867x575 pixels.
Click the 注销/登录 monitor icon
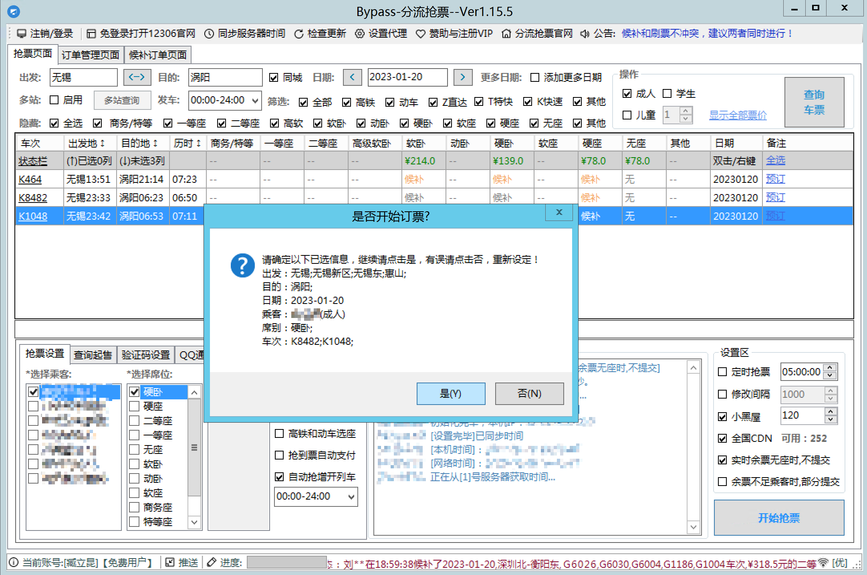coord(21,34)
